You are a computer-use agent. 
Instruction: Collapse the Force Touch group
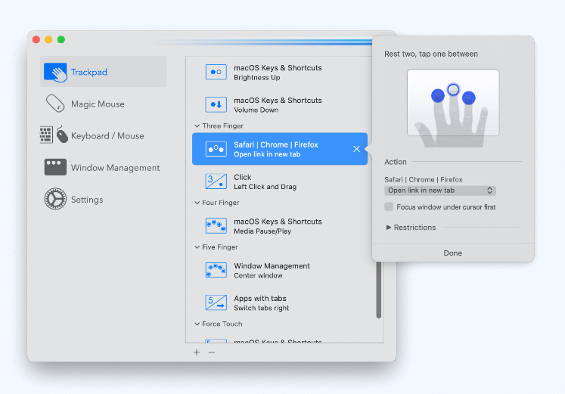[x=197, y=324]
